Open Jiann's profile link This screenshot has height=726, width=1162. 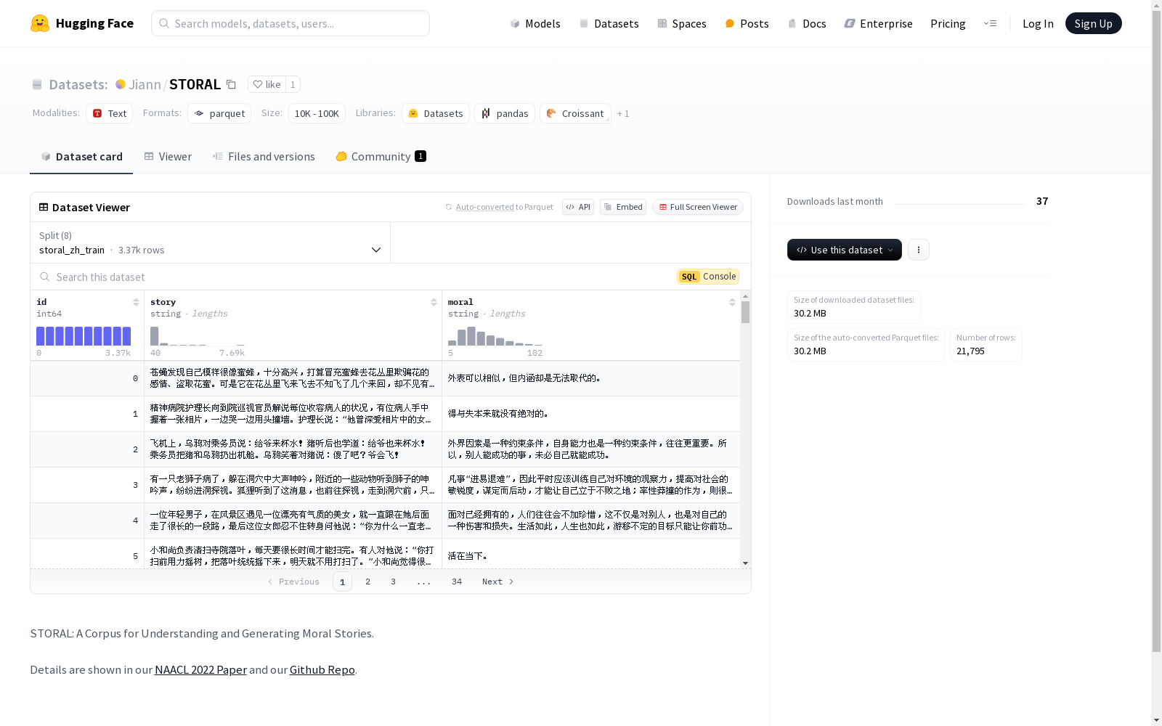click(145, 84)
